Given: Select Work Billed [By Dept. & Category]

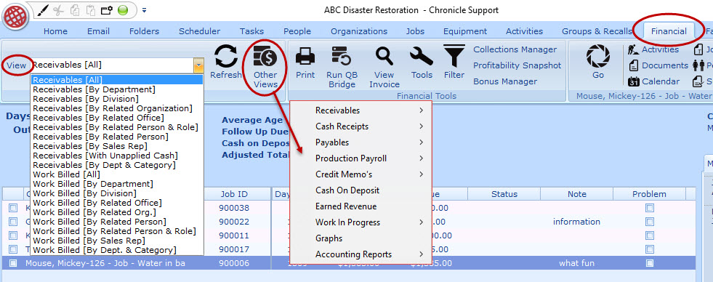Looking at the screenshot, I should click(x=117, y=250).
